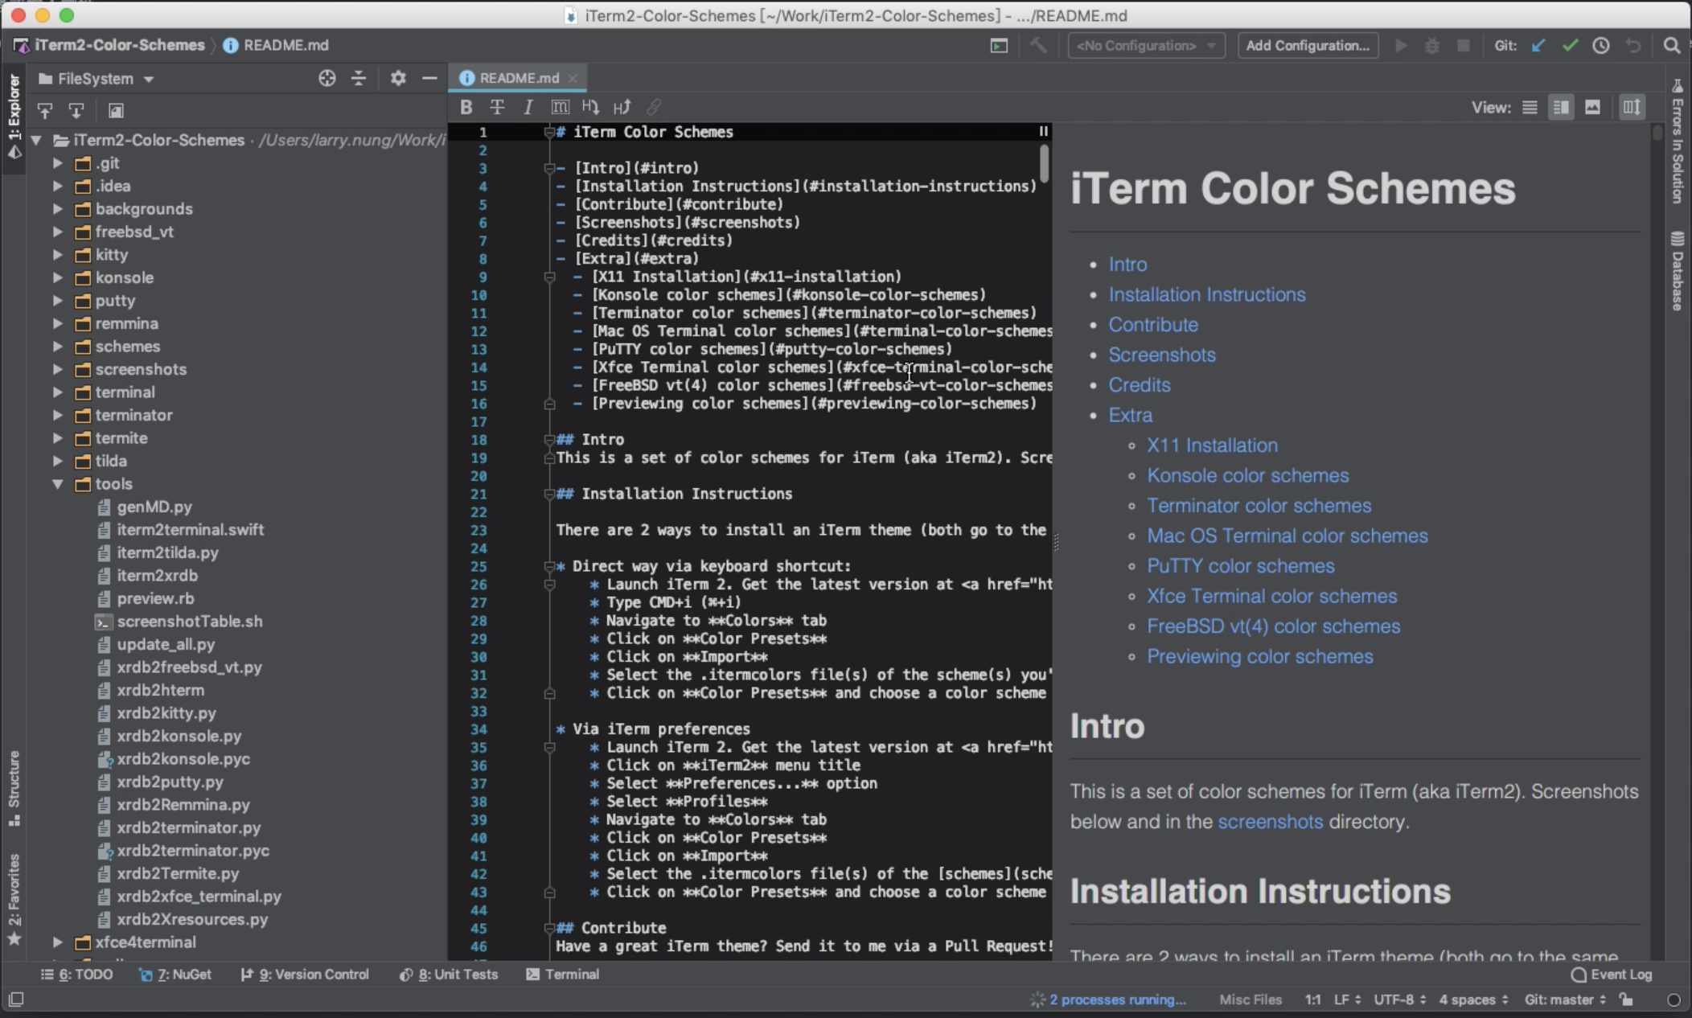Update project with Git blue arrow
The width and height of the screenshot is (1692, 1018).
tap(1538, 46)
